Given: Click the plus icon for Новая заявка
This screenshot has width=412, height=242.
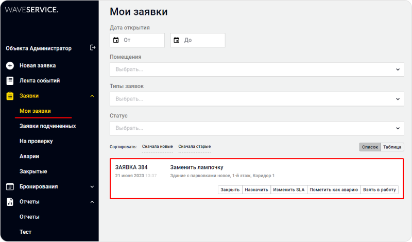Looking at the screenshot, I should 9,66.
